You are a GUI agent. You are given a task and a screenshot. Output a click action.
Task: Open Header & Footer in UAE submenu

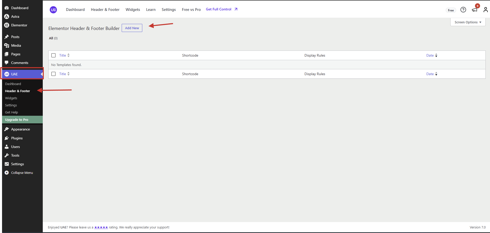[18, 91]
